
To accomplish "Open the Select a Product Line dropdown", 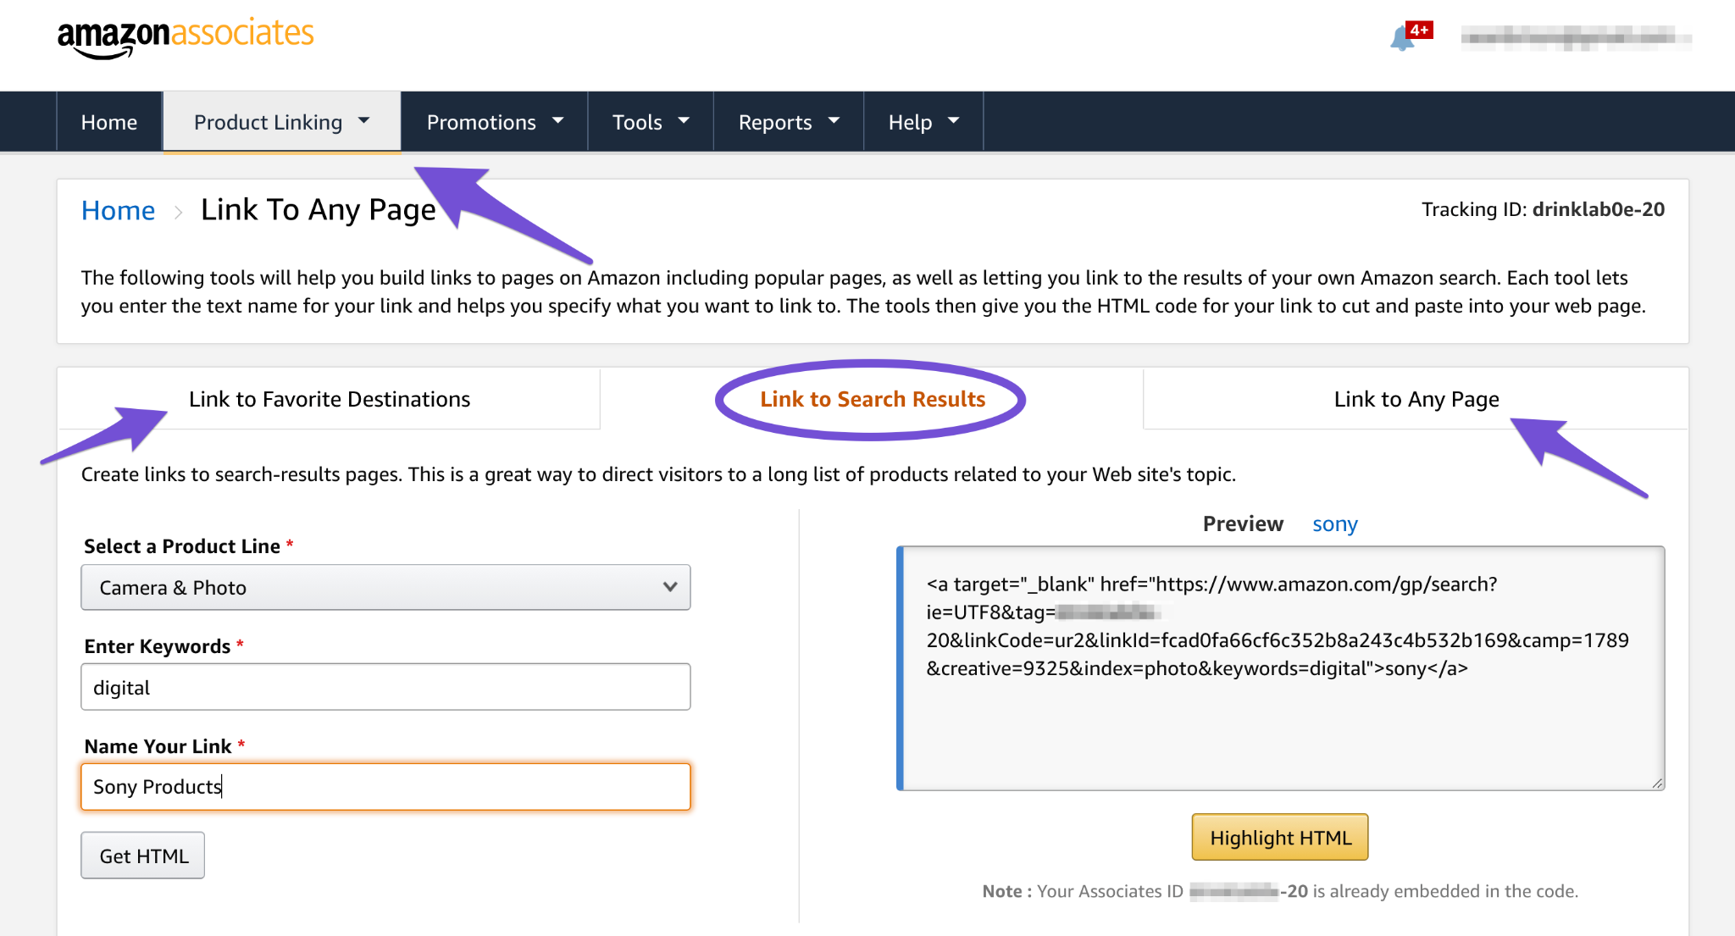I will [385, 587].
